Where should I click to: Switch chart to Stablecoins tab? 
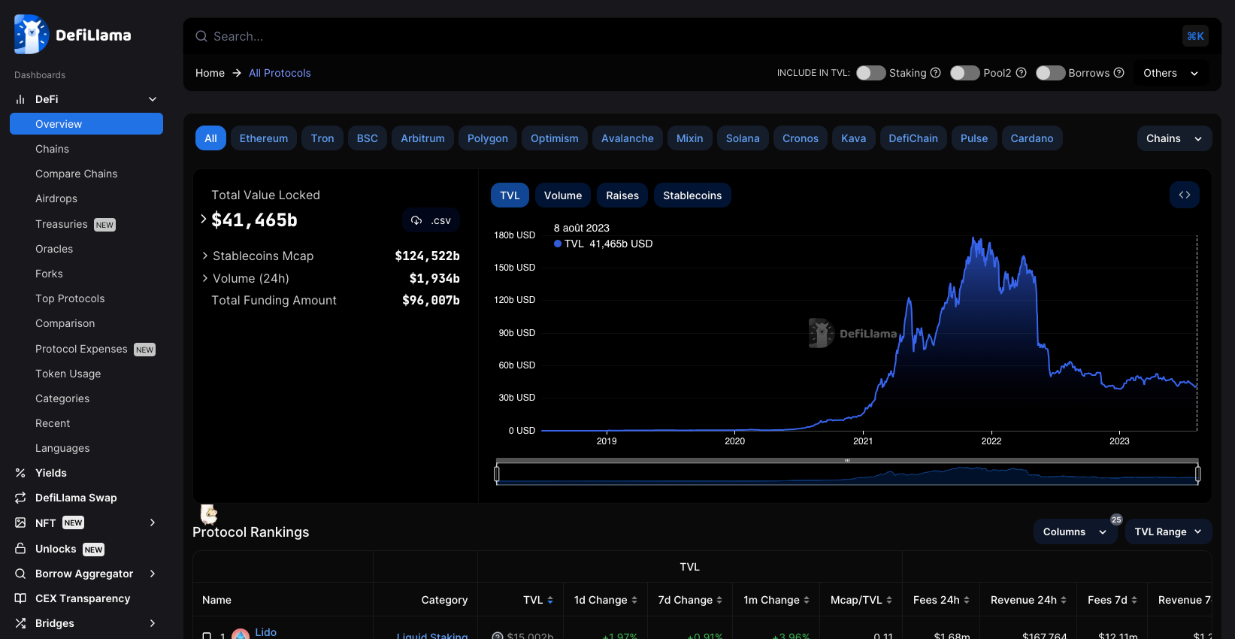[x=692, y=195]
